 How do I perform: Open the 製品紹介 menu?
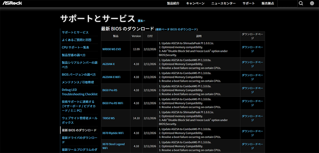click(x=173, y=3)
